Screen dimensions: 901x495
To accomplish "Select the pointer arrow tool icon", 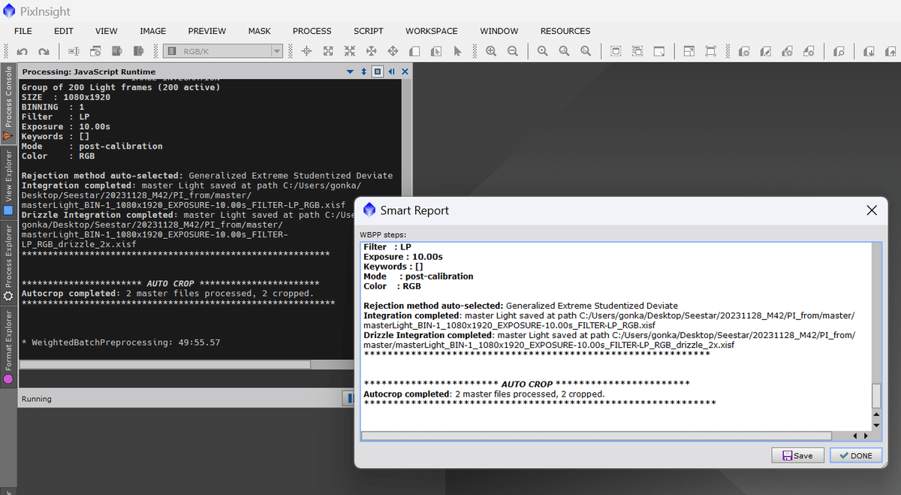I will coord(457,51).
